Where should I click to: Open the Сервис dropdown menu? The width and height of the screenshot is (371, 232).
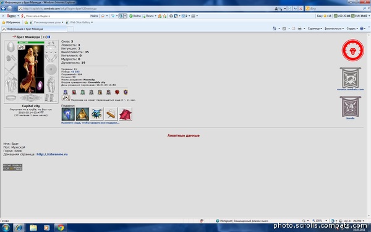click(x=352, y=28)
